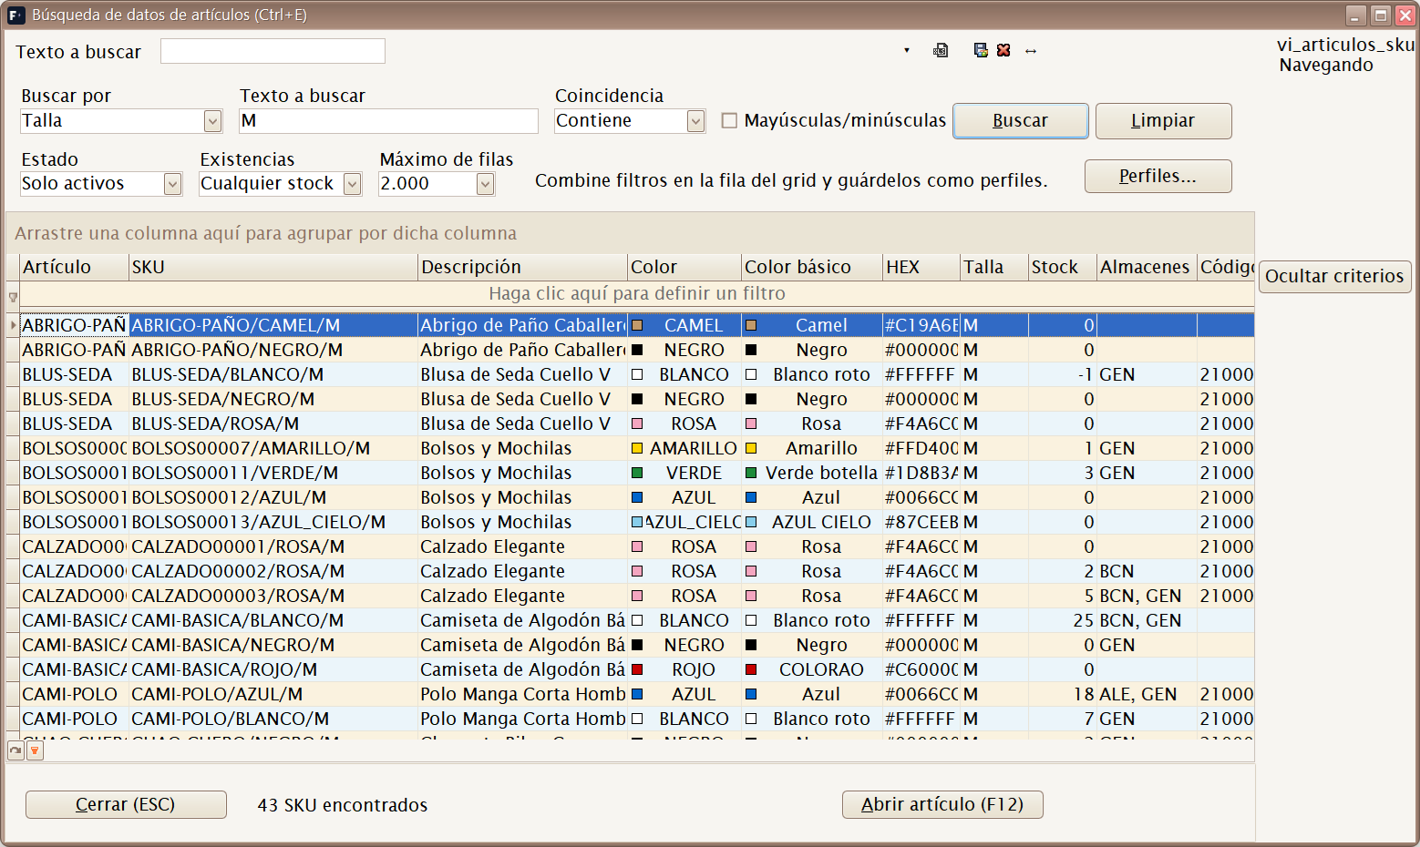Sort by Stock column header

pos(1063,267)
